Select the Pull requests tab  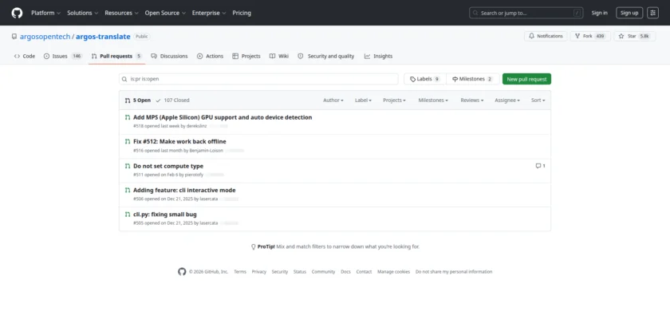(x=116, y=56)
